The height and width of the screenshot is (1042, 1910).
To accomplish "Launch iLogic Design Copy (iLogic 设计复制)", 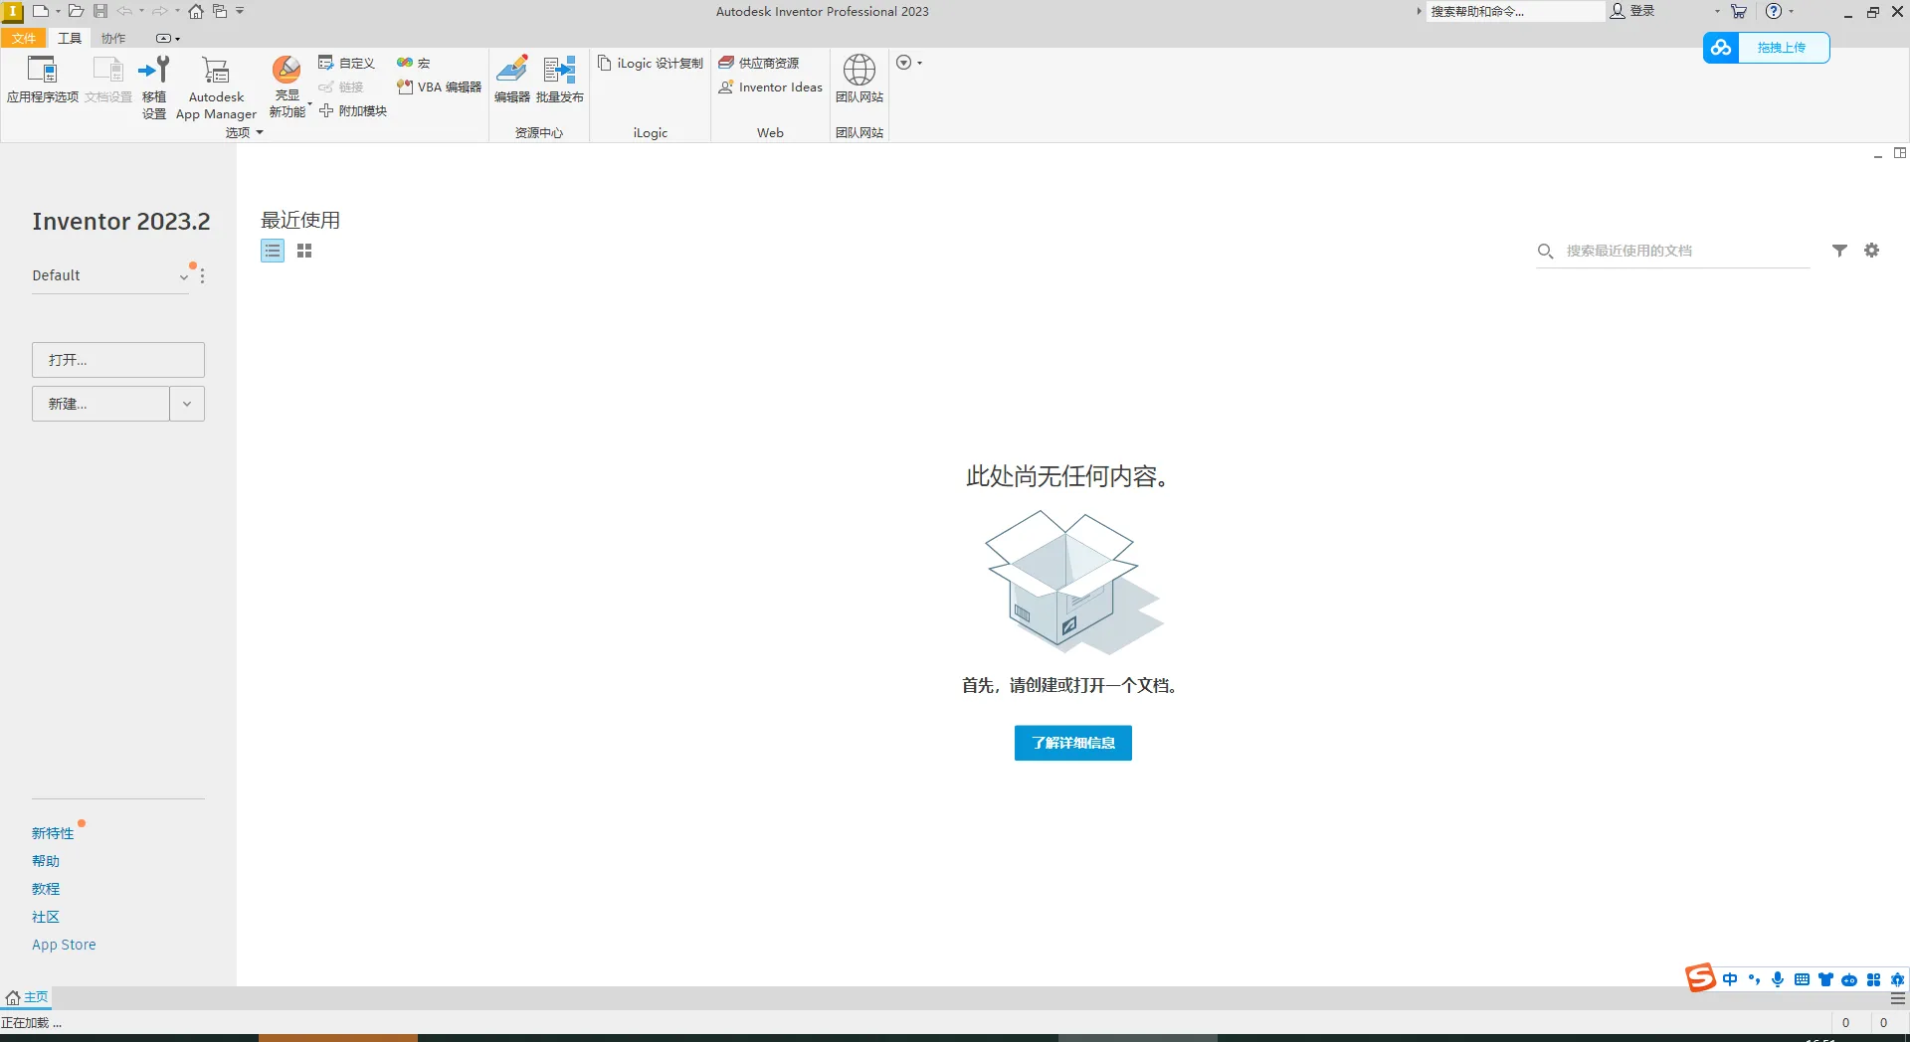I will pyautogui.click(x=651, y=64).
